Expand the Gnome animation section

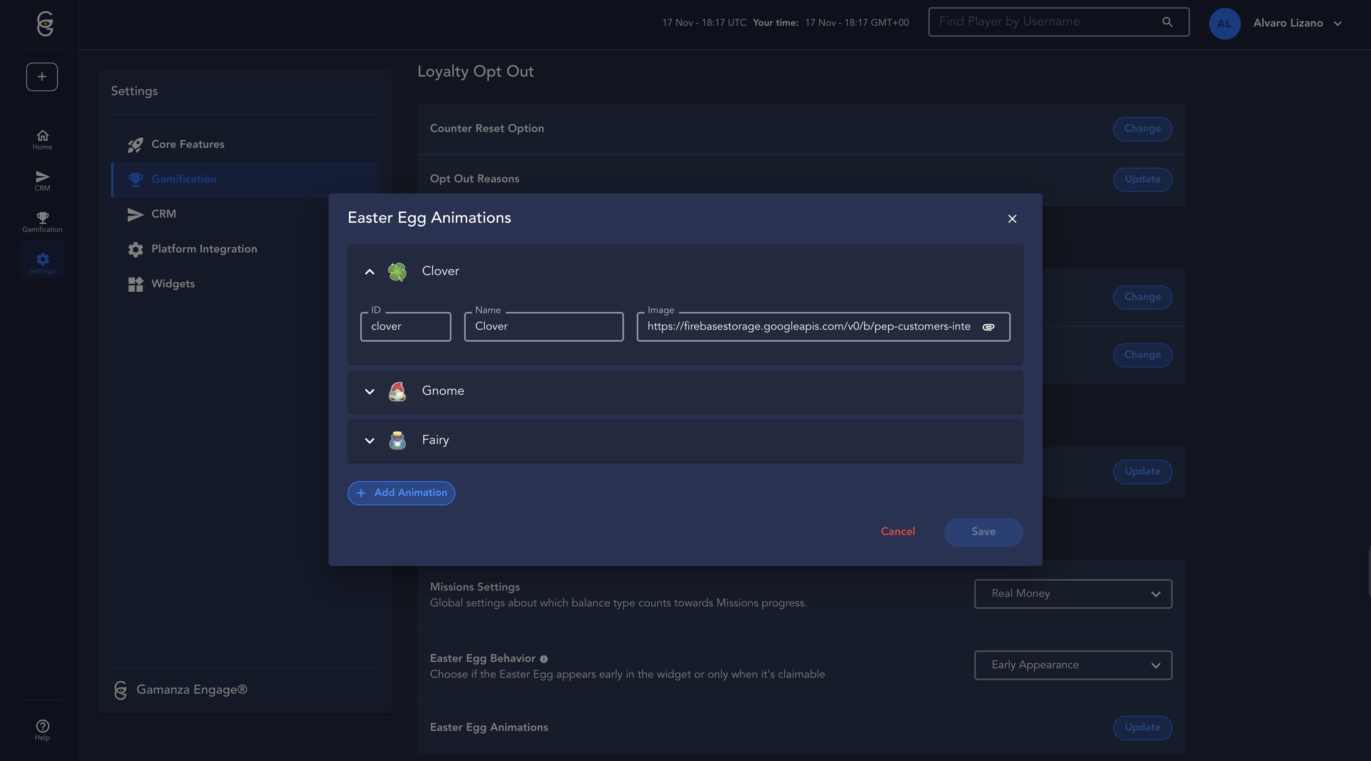click(x=369, y=392)
